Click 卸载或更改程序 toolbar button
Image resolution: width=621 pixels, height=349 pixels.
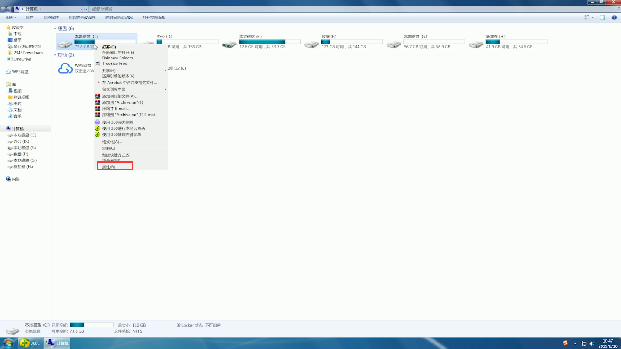coord(82,18)
